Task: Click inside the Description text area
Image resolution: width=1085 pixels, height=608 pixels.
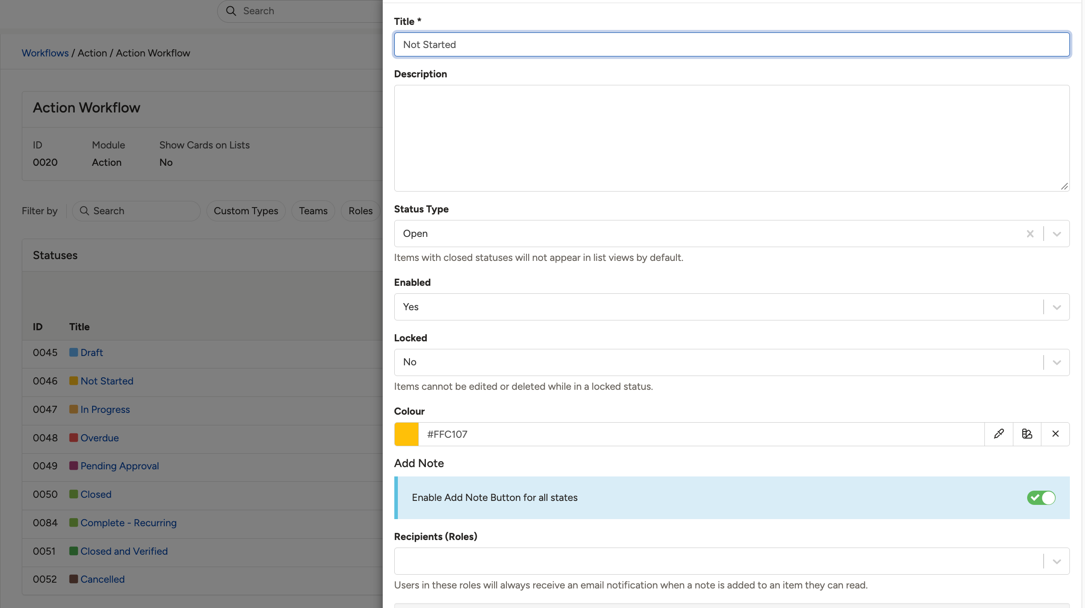Action: point(732,138)
